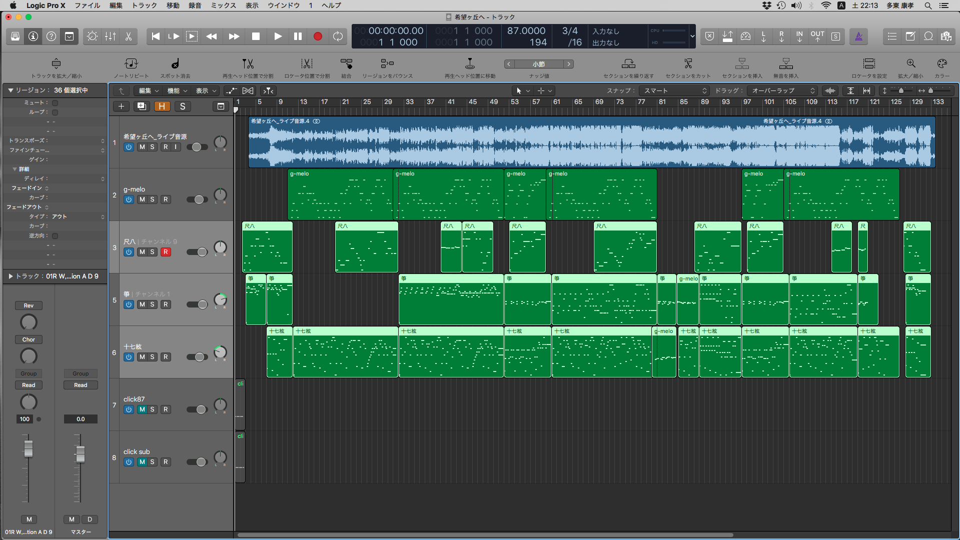
Task: Click the Read automation button on master strip
Action: coord(81,385)
